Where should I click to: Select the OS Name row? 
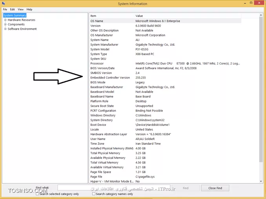pyautogui.click(x=165, y=21)
